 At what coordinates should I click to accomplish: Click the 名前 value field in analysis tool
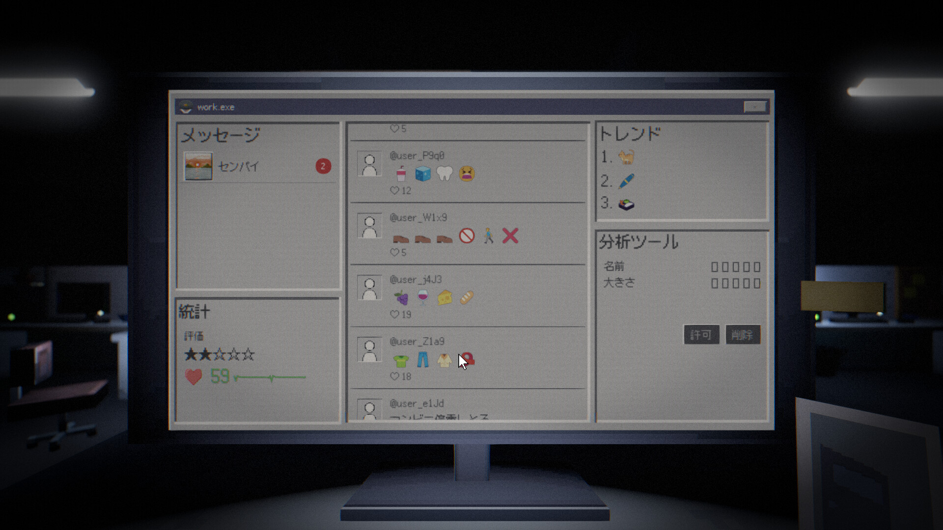point(736,267)
